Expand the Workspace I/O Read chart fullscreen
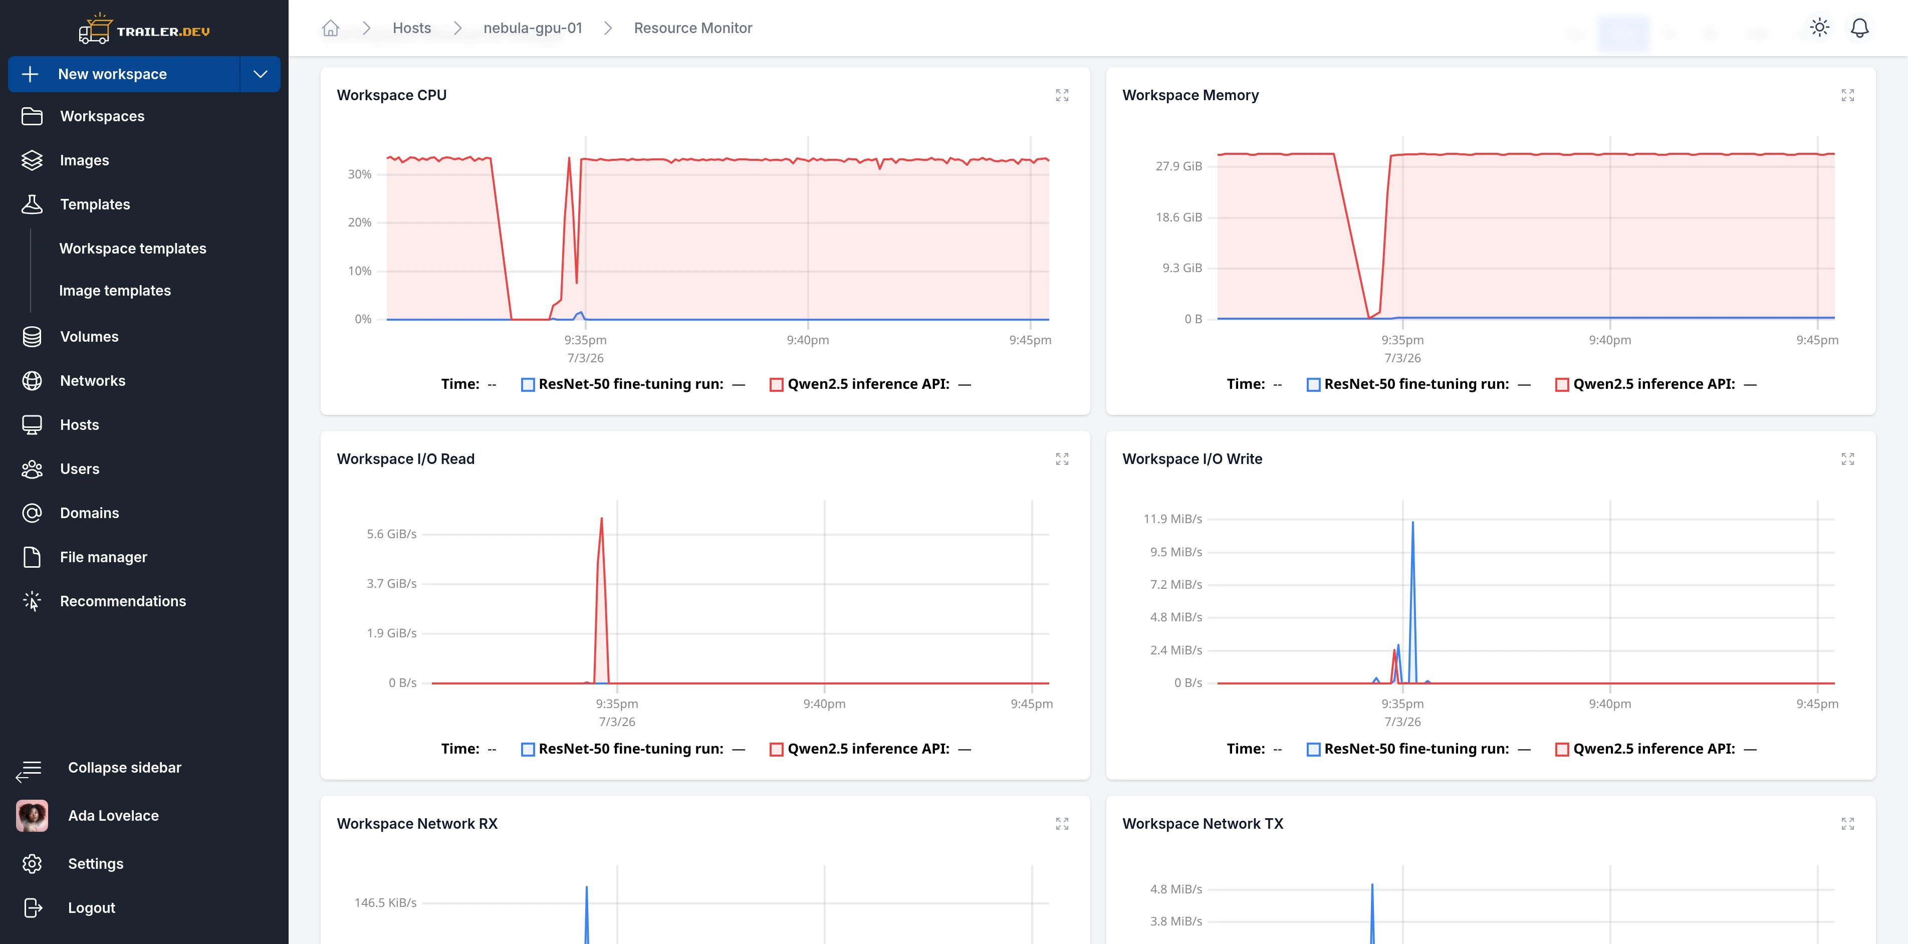Screen dimensions: 1908x944 tap(1061, 459)
